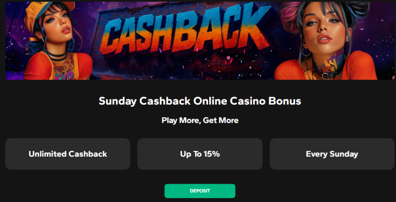Click the right woman's lips

324,38
